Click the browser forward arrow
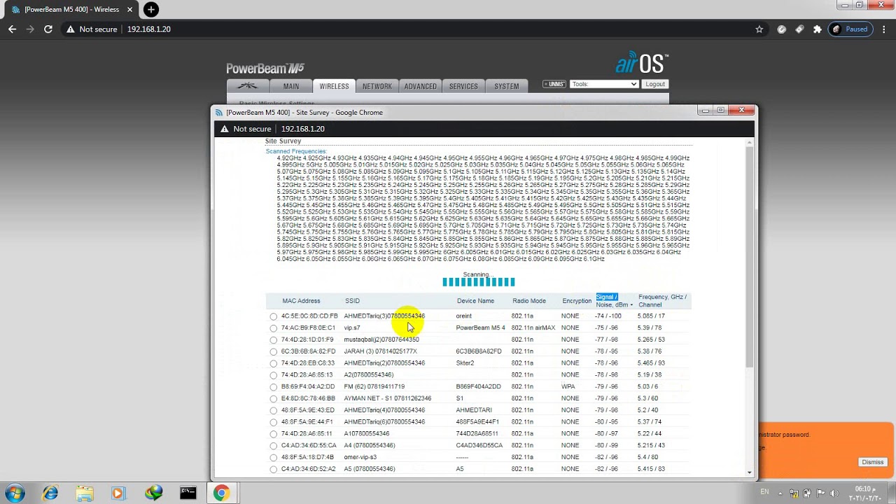Image resolution: width=896 pixels, height=504 pixels. [30, 29]
